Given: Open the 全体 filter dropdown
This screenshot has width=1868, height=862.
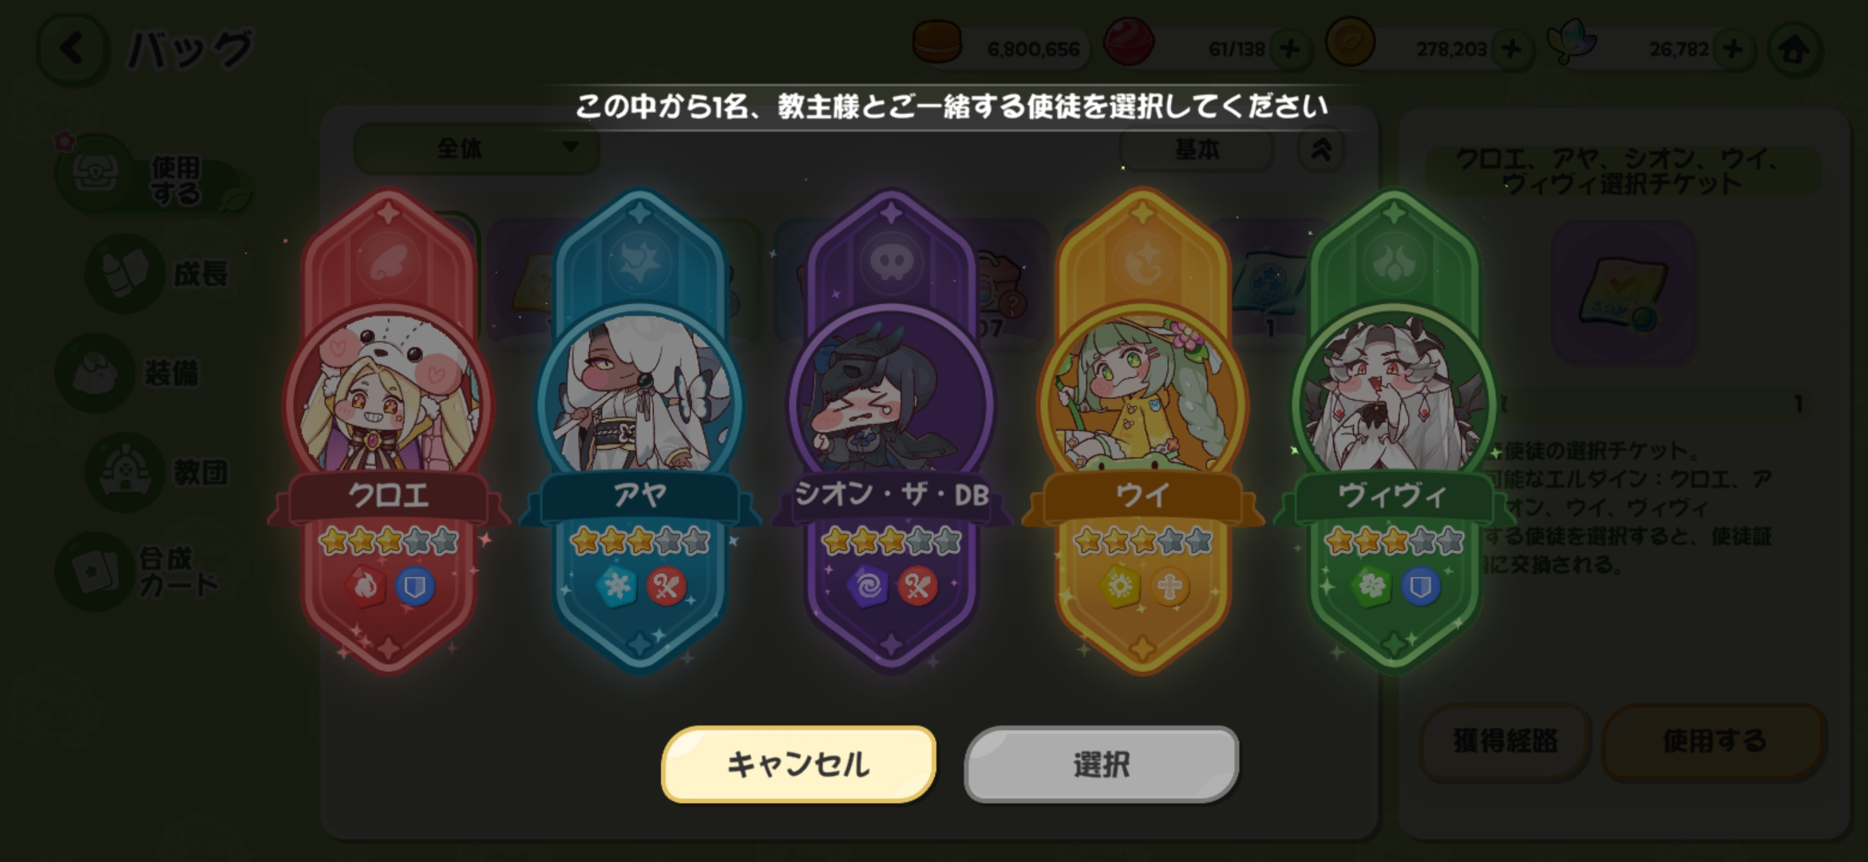Looking at the screenshot, I should 477,148.
